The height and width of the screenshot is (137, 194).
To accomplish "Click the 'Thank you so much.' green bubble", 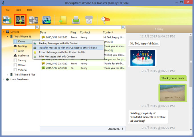I will click(173, 78).
